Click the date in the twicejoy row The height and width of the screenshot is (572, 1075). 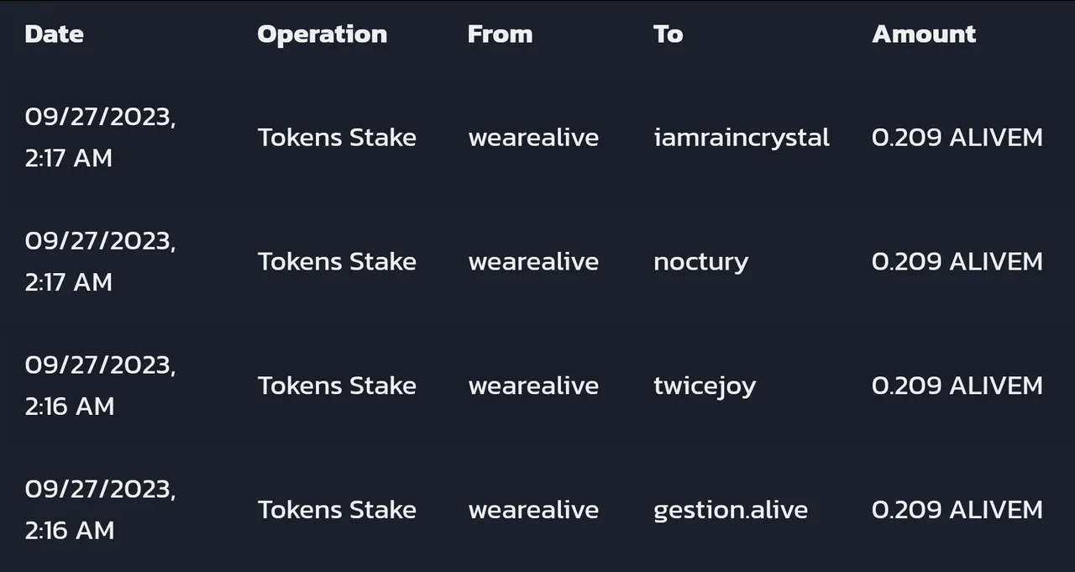click(x=100, y=386)
